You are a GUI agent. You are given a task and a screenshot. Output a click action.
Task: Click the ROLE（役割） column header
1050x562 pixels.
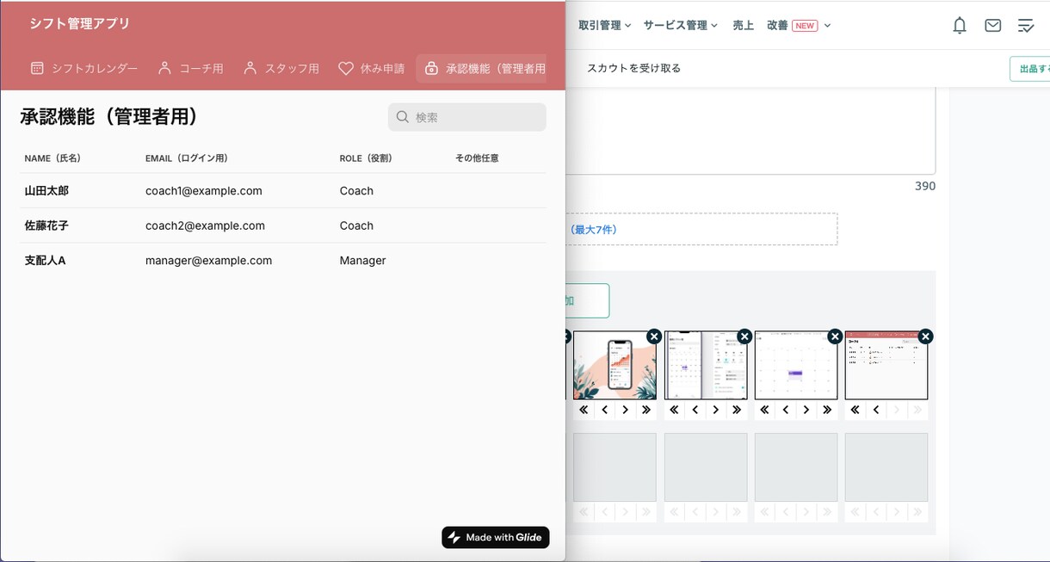(x=366, y=158)
